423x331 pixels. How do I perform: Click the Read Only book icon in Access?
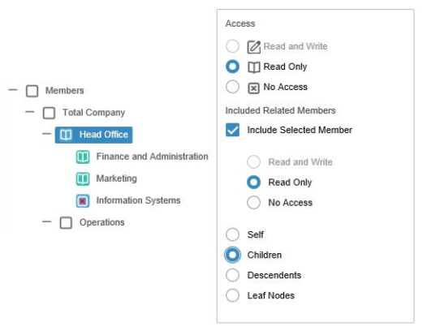(x=253, y=67)
